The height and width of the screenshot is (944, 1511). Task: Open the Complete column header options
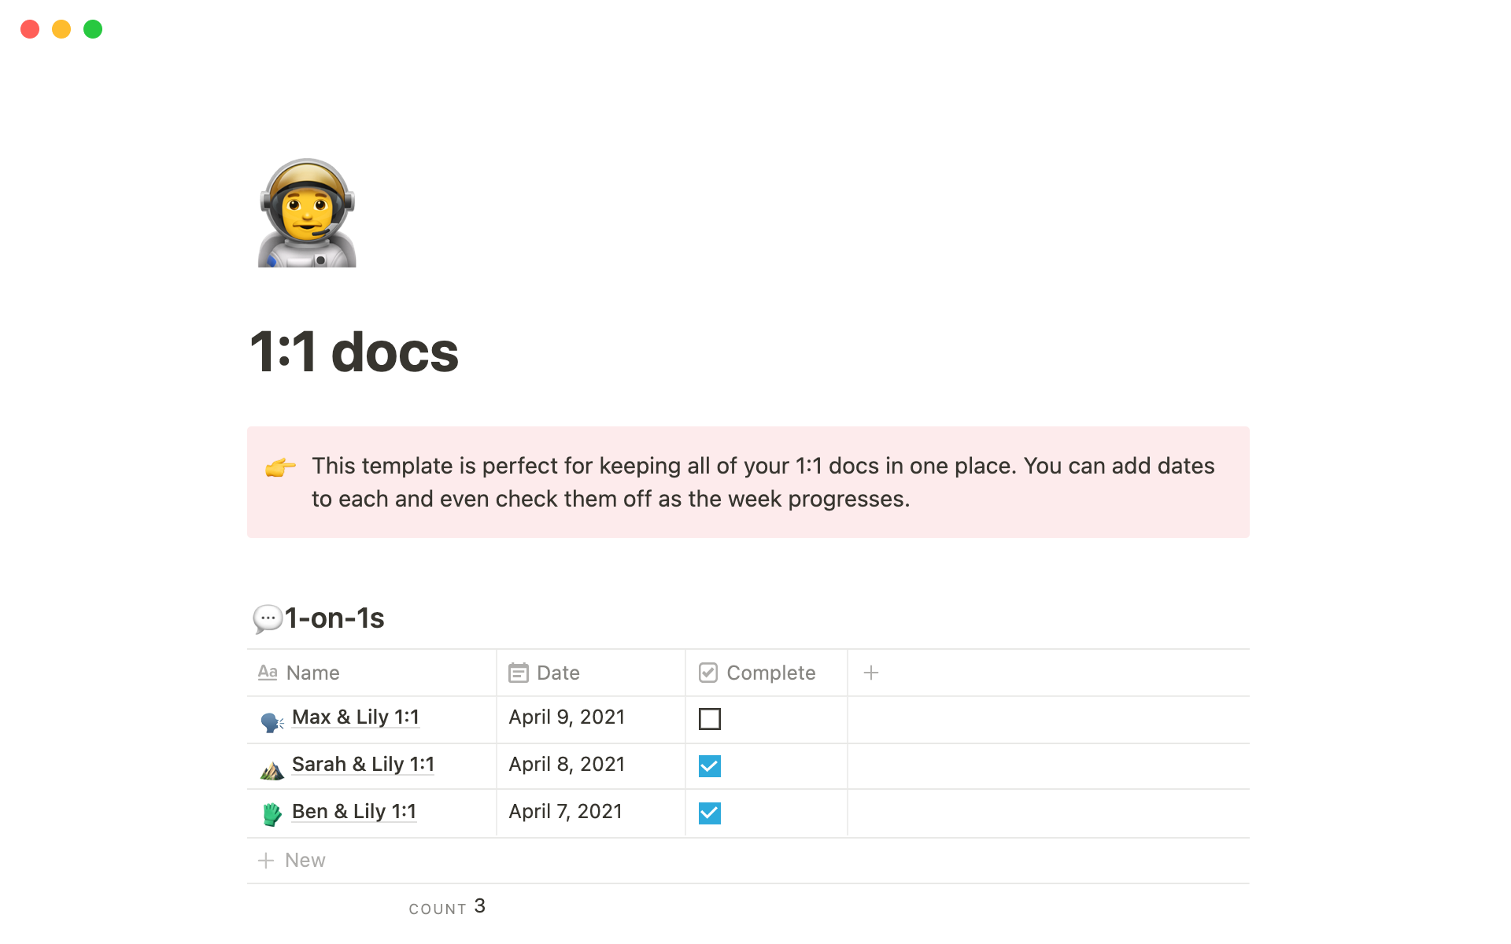770,673
